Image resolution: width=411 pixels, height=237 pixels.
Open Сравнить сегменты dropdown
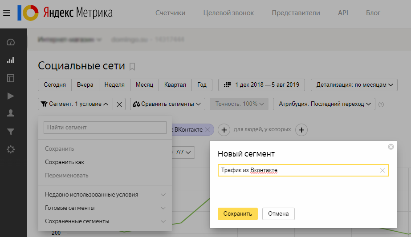point(167,104)
